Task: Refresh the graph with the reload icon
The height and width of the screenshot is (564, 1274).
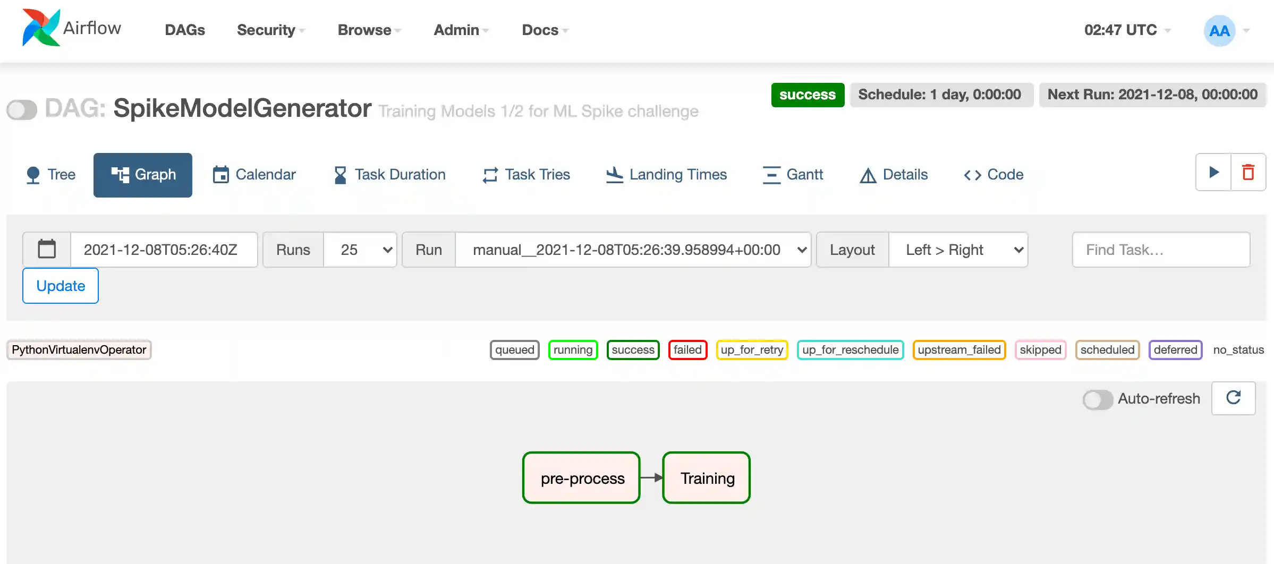Action: coord(1234,398)
